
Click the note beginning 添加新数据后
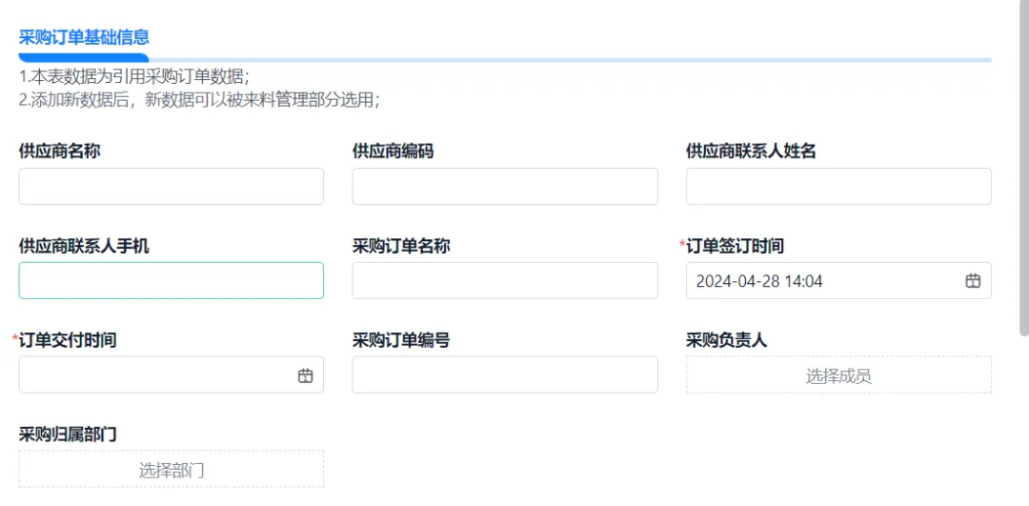[x=199, y=99]
